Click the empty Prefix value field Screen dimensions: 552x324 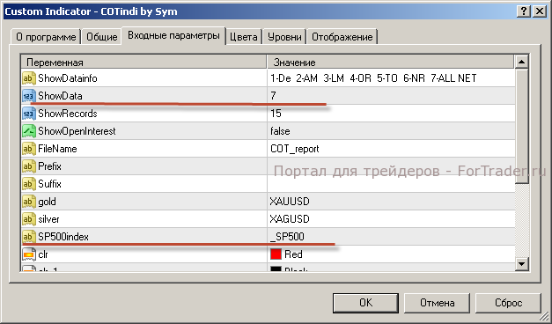(391, 166)
